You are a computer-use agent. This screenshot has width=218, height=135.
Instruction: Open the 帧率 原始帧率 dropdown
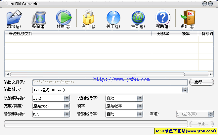click(x=124, y=106)
